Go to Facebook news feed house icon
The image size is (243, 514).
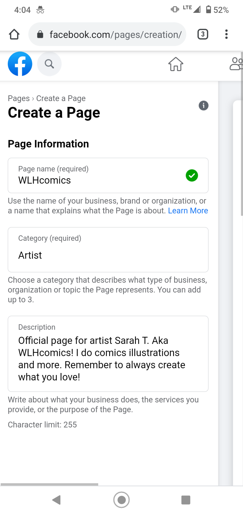pos(176,64)
